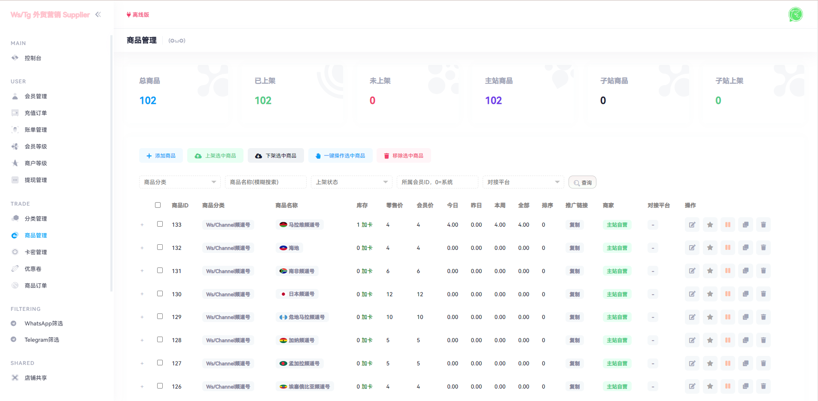The image size is (818, 401).
Task: Click the orange pause icon for product 131
Action: pos(727,271)
